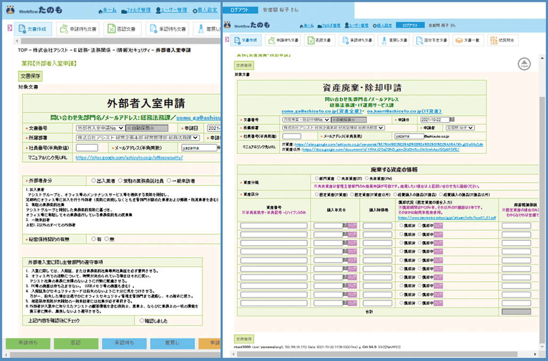Click the owl logo in right window header

pos(228,25)
